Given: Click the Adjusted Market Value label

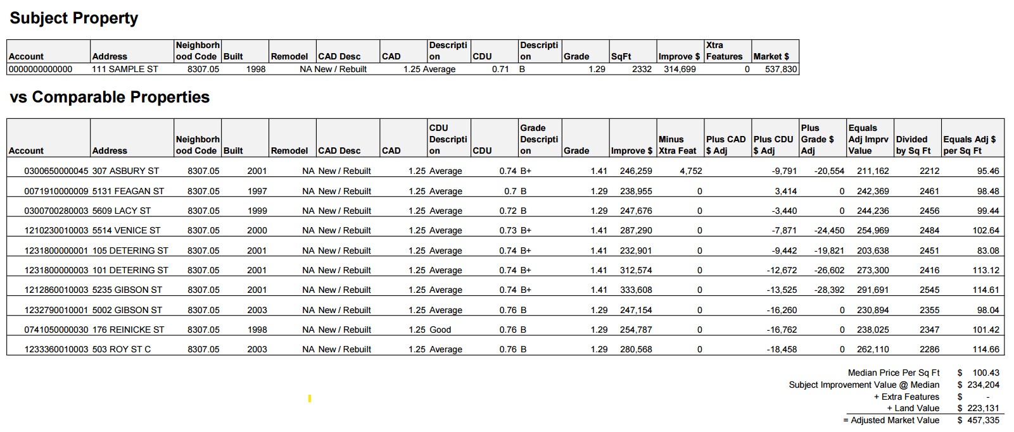Looking at the screenshot, I should 891,420.
